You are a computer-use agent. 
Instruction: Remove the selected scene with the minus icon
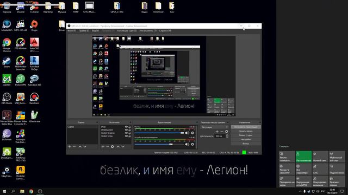74,147
